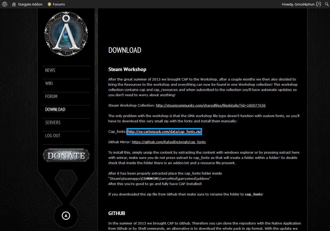Open the Steam Workshop Collection link
Screen dimensions: 330x231
211,106
